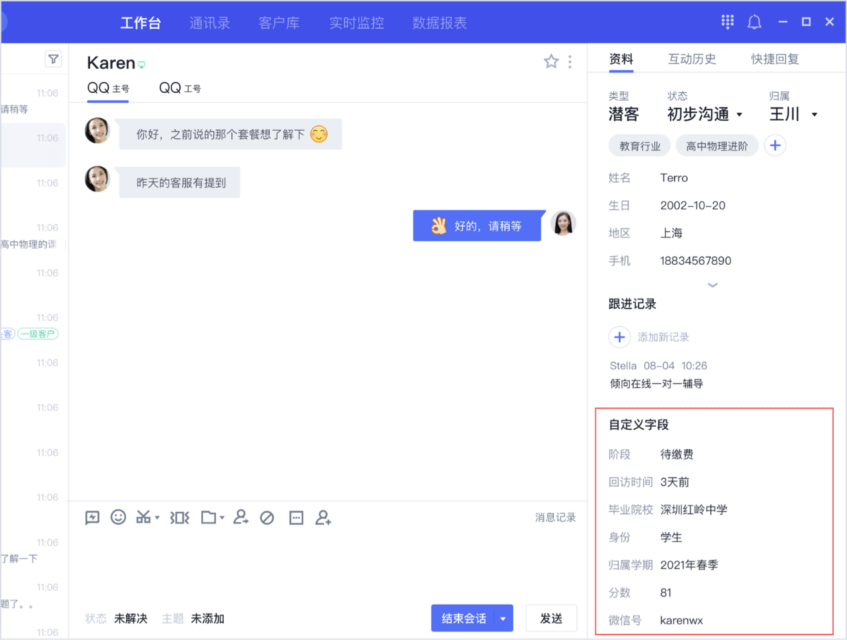Select the 快捷回复 panel tab
The image size is (847, 640).
tap(775, 59)
